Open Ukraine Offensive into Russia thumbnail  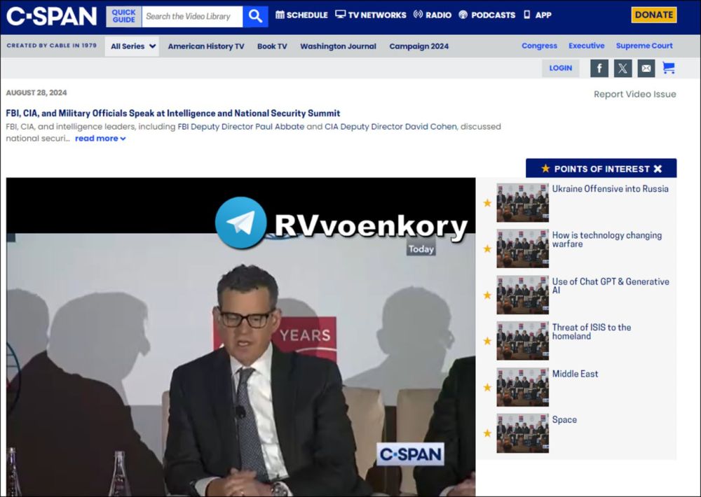coord(523,202)
